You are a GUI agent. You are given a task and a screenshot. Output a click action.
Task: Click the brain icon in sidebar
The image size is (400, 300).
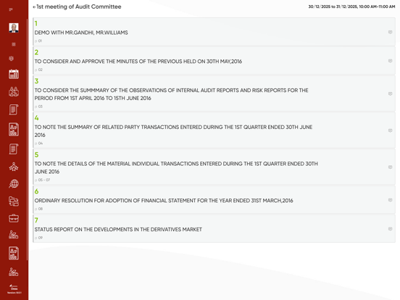point(11,59)
